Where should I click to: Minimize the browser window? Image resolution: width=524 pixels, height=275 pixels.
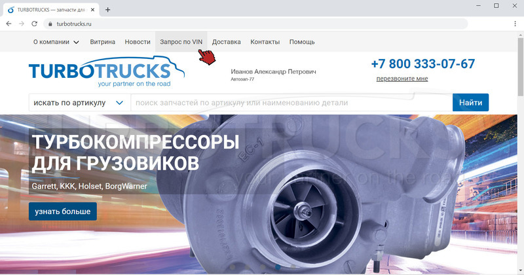click(479, 6)
